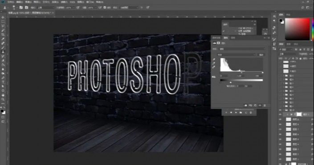Click the gray point eyedropper in Levels

214,63
